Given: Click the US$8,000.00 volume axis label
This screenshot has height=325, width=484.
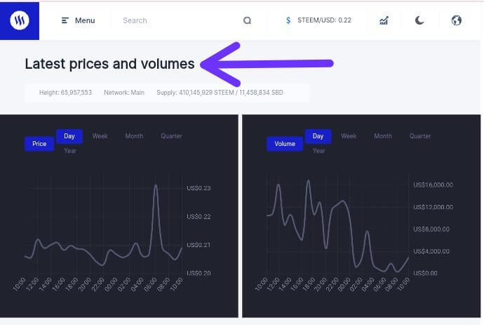Looking at the screenshot, I should click(x=431, y=230).
